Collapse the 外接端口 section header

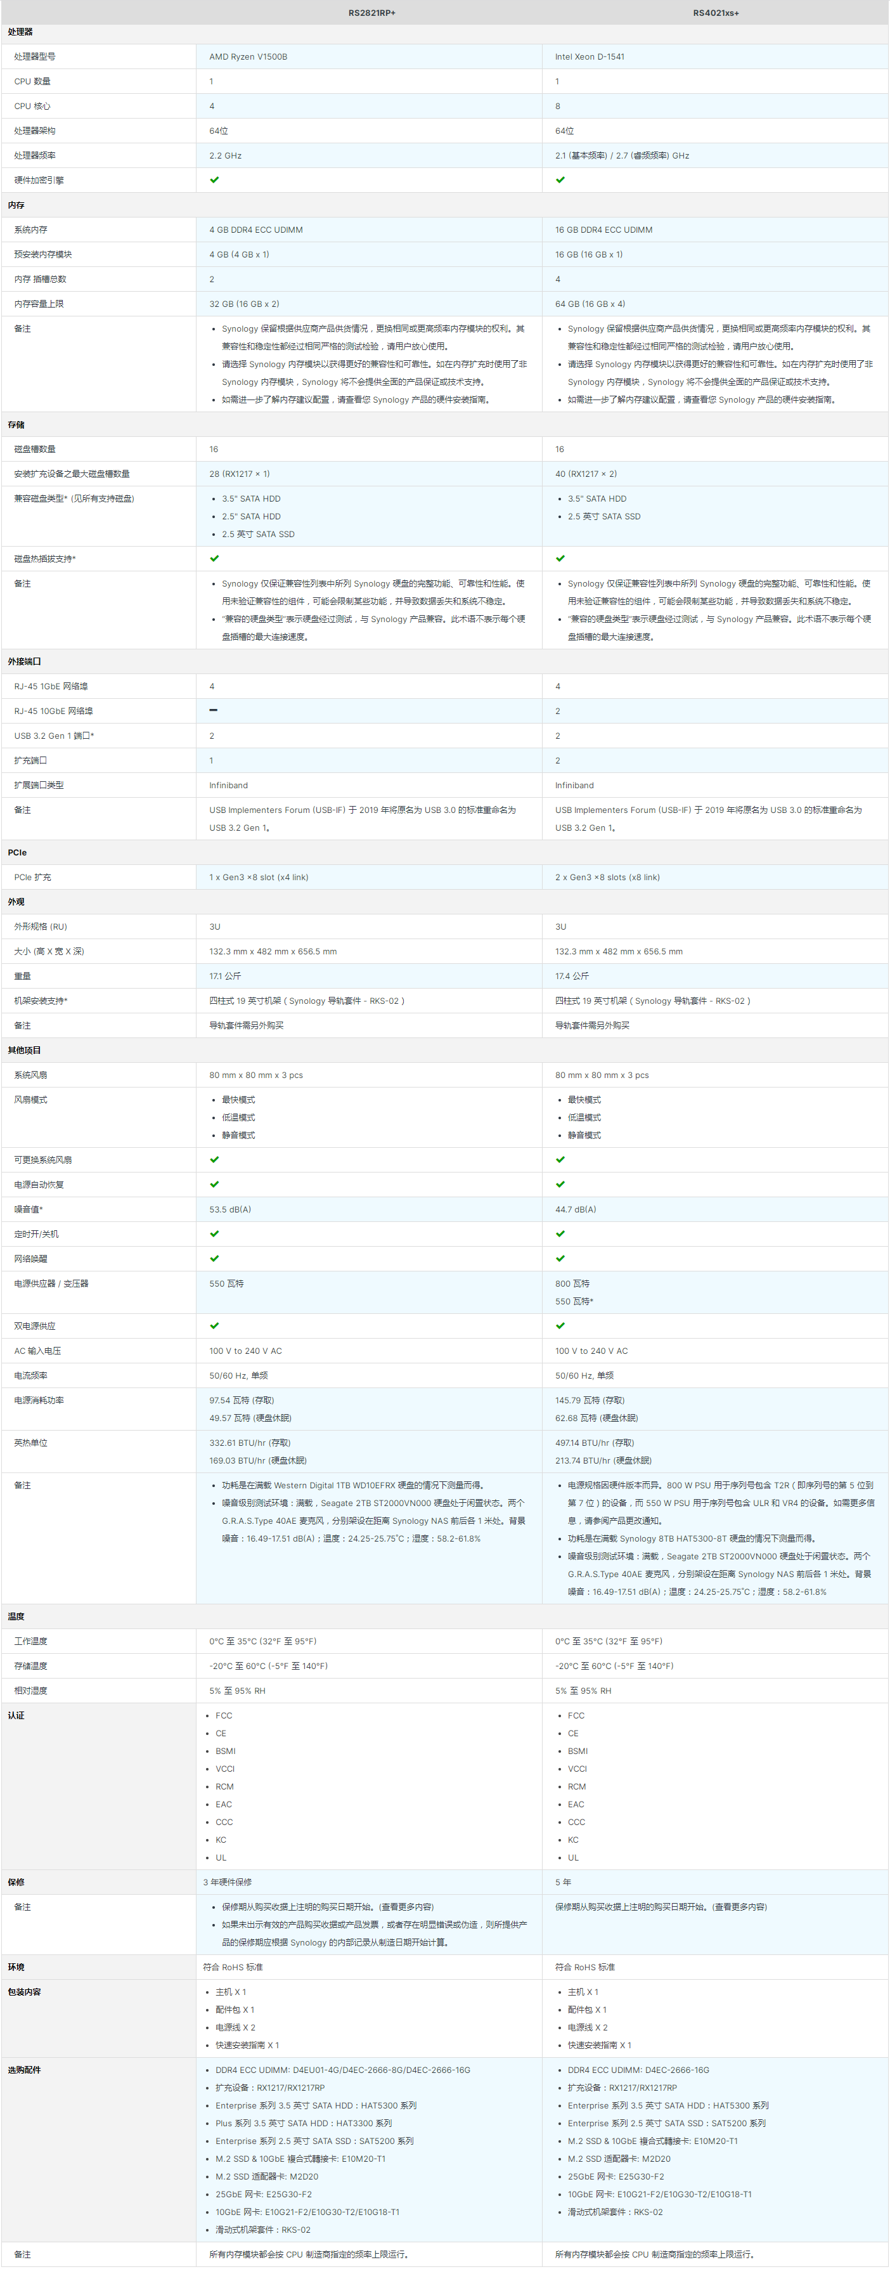25,661
